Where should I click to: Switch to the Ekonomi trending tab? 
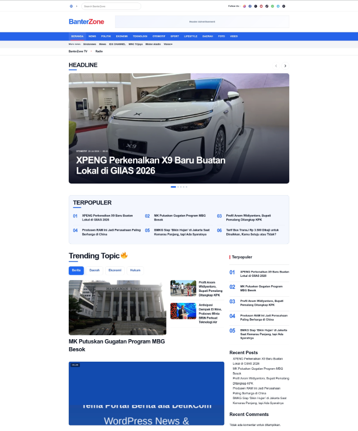pos(115,270)
